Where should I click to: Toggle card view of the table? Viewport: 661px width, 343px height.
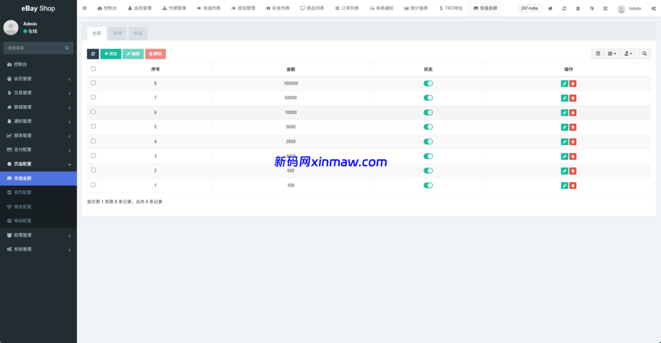(598, 54)
